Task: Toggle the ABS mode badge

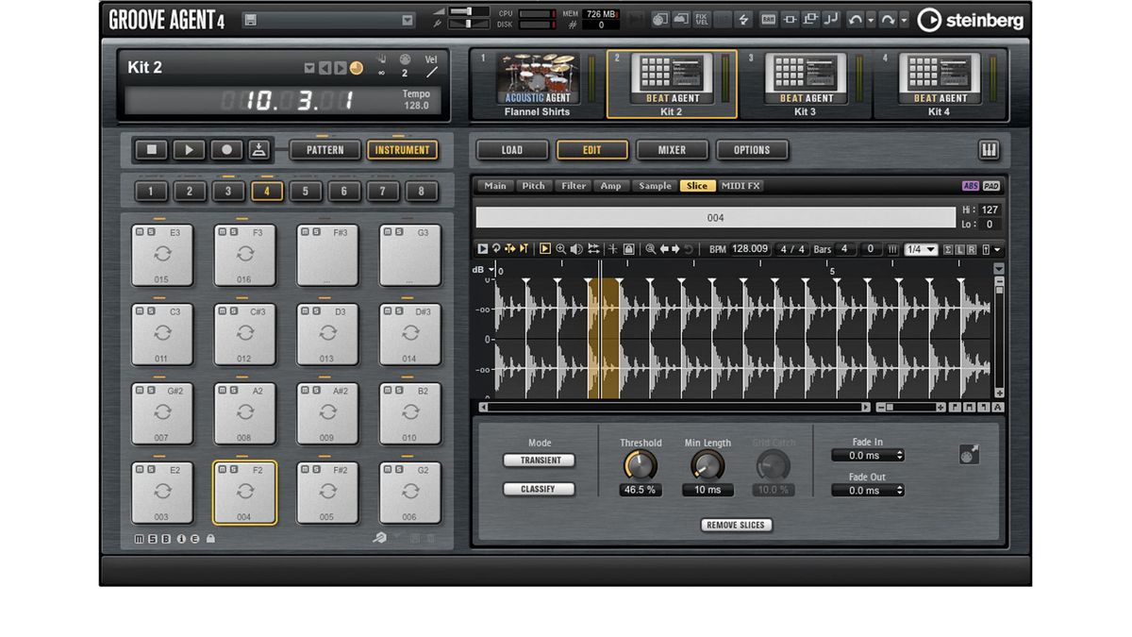Action: pyautogui.click(x=971, y=186)
